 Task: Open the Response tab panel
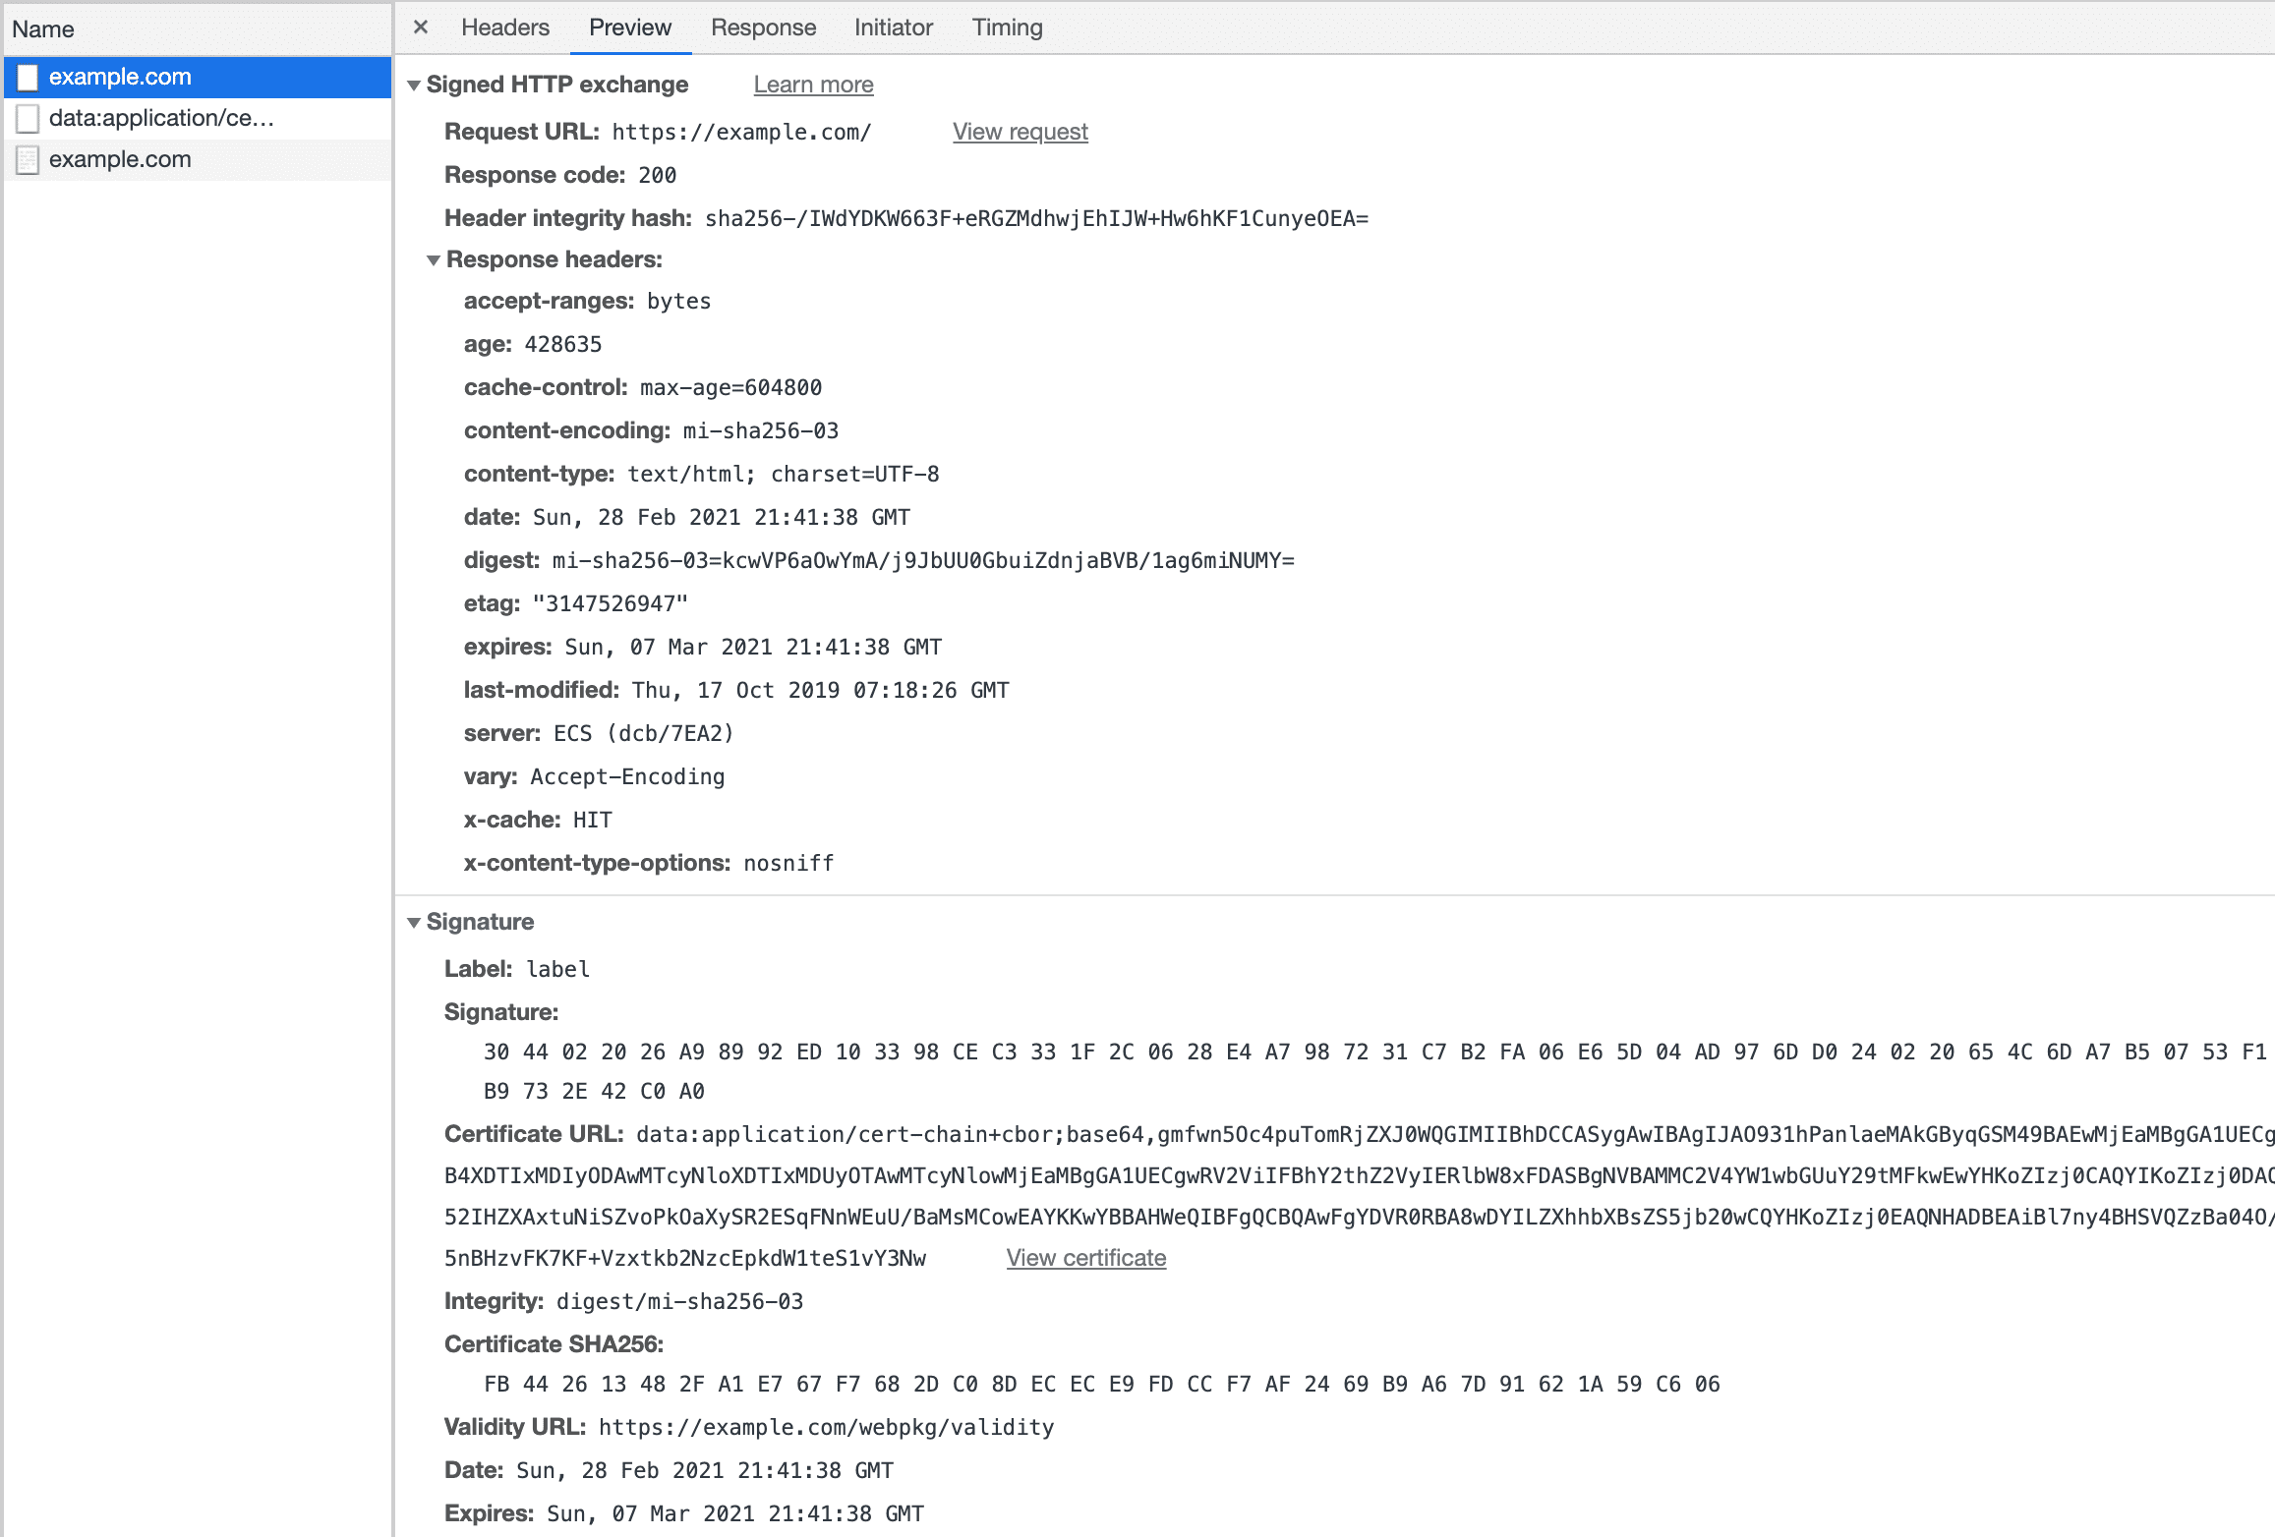(x=762, y=28)
